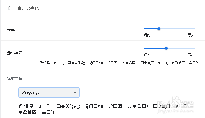
Task: Click the Wingdings sample text below the dropdown
Action: pyautogui.click(x=104, y=109)
